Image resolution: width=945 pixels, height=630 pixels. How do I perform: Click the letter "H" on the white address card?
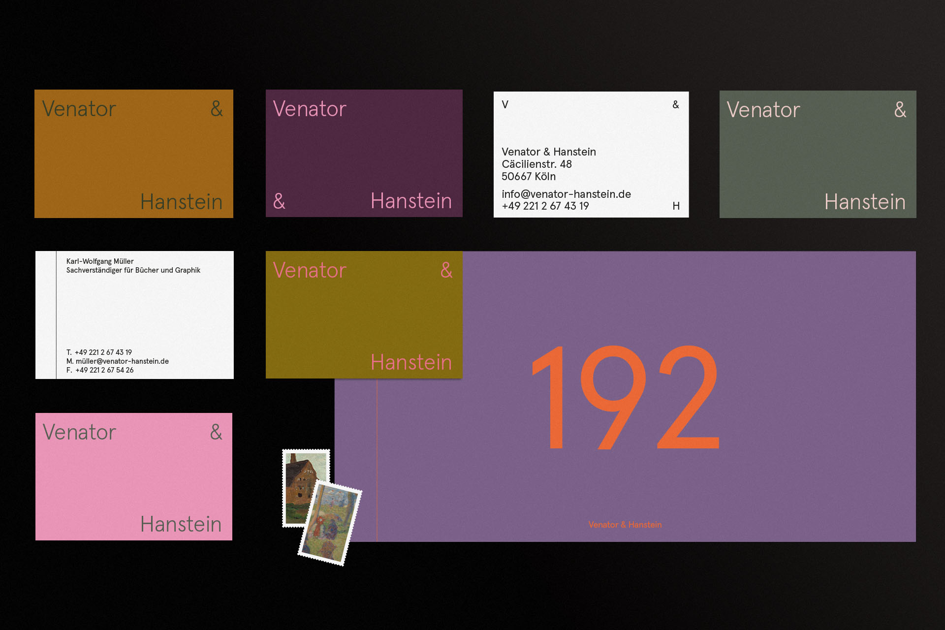(x=676, y=206)
